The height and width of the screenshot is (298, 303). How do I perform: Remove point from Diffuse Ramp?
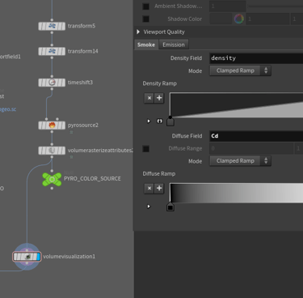pyautogui.click(x=149, y=189)
